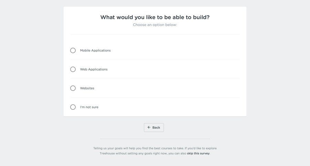Click the left arrow icon in Back button

point(149,127)
